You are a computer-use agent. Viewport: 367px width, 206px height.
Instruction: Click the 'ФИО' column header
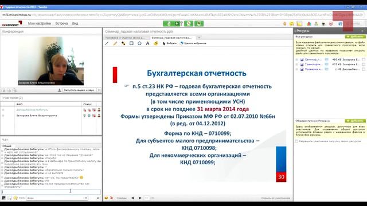point(48,104)
